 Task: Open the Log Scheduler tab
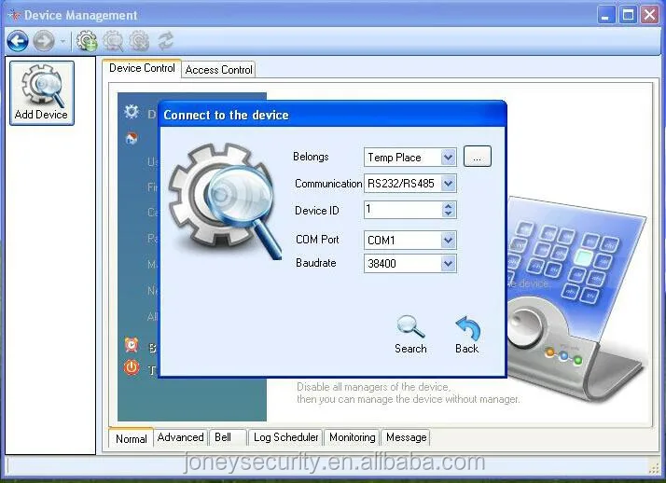coord(285,437)
